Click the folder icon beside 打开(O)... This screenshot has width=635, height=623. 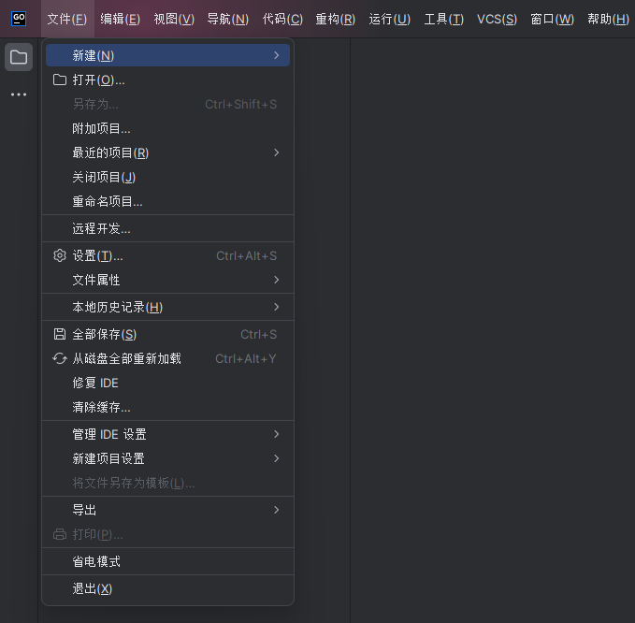point(60,80)
